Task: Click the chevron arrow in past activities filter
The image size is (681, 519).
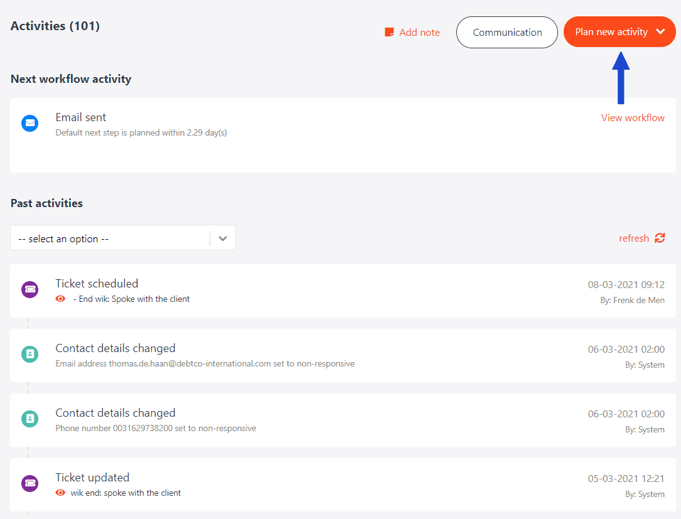Action: tap(223, 238)
